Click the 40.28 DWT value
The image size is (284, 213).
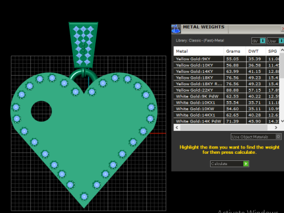(254, 115)
